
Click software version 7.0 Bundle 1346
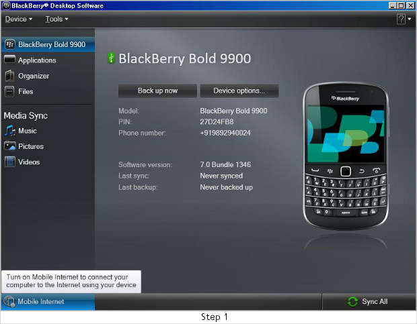coord(225,164)
